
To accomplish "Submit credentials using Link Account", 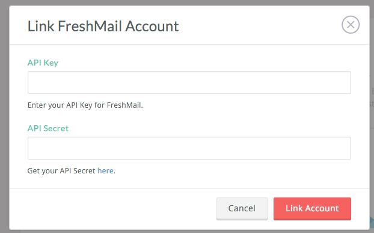I will tap(312, 208).
